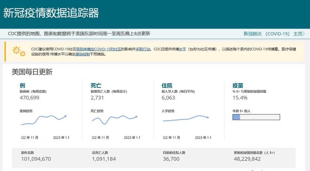310x171 pixels.
Task: Select the 例 cases heading
Action: click(x=23, y=85)
